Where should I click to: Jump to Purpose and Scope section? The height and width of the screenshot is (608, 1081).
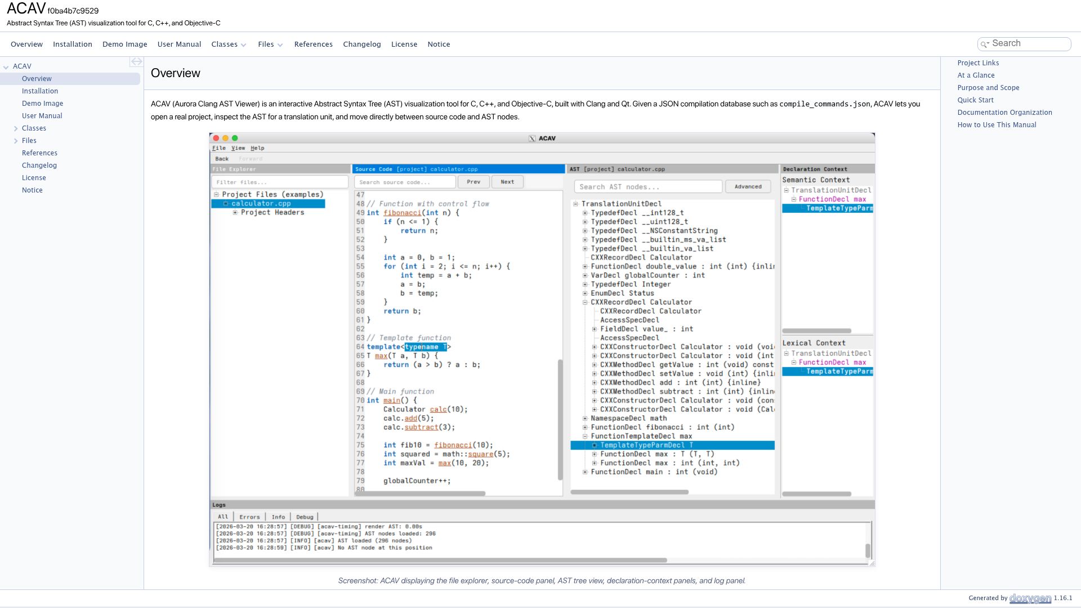(988, 88)
